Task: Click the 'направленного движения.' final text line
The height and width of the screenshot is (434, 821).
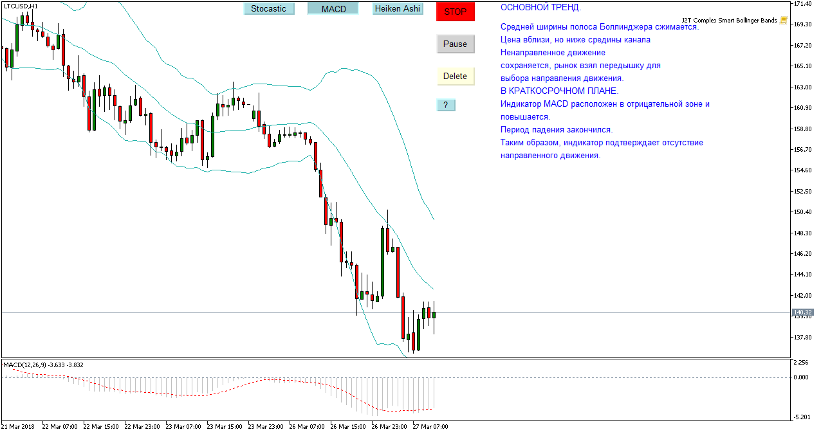Action: [551, 156]
